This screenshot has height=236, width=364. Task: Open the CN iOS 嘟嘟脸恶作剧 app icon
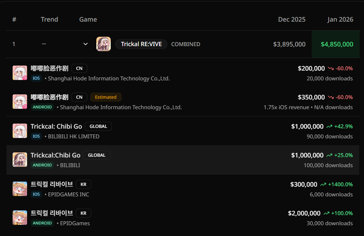coord(20,73)
